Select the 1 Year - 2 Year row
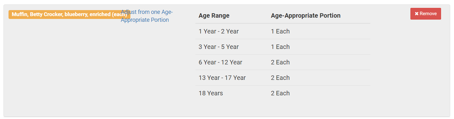The height and width of the screenshot is (119, 454). pyautogui.click(x=283, y=31)
